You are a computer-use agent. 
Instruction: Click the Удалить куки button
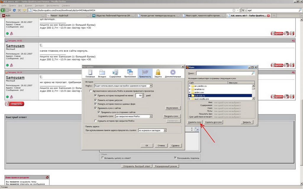coord(195,122)
